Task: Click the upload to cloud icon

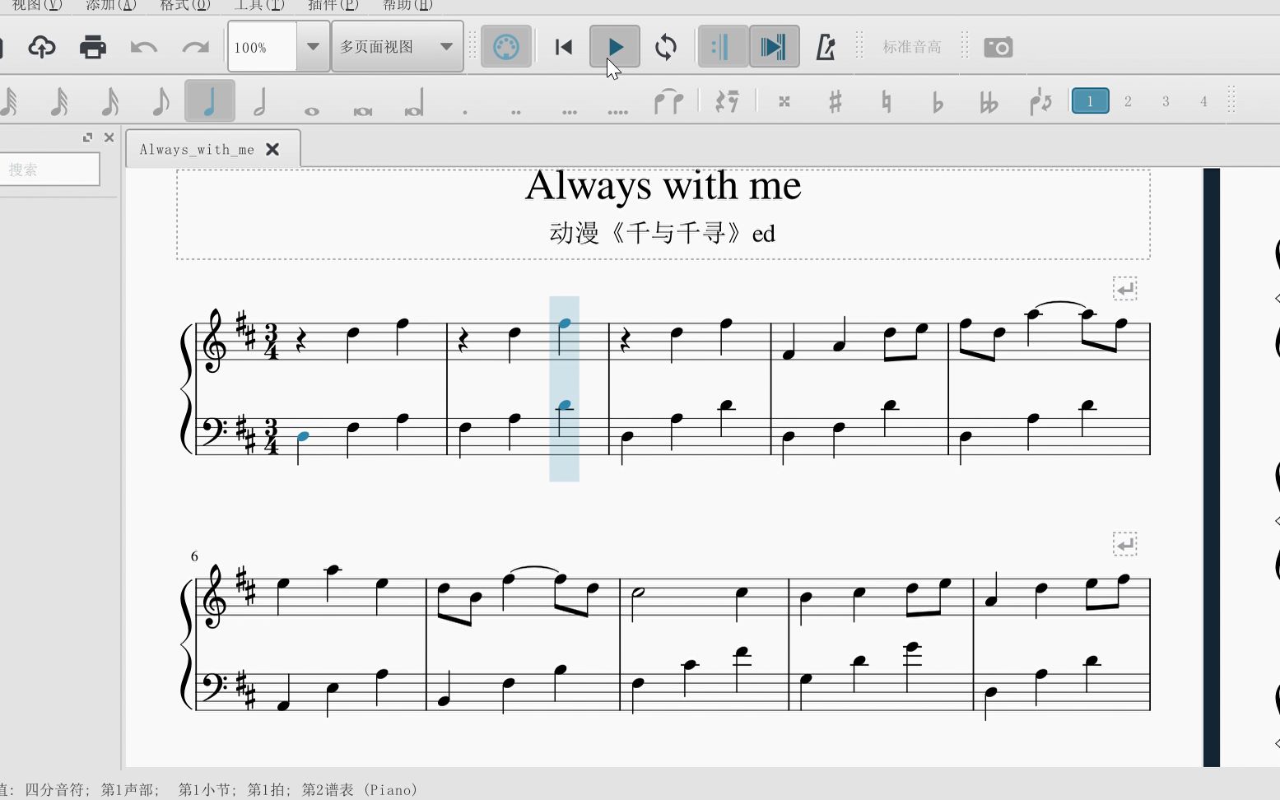Action: coord(41,47)
